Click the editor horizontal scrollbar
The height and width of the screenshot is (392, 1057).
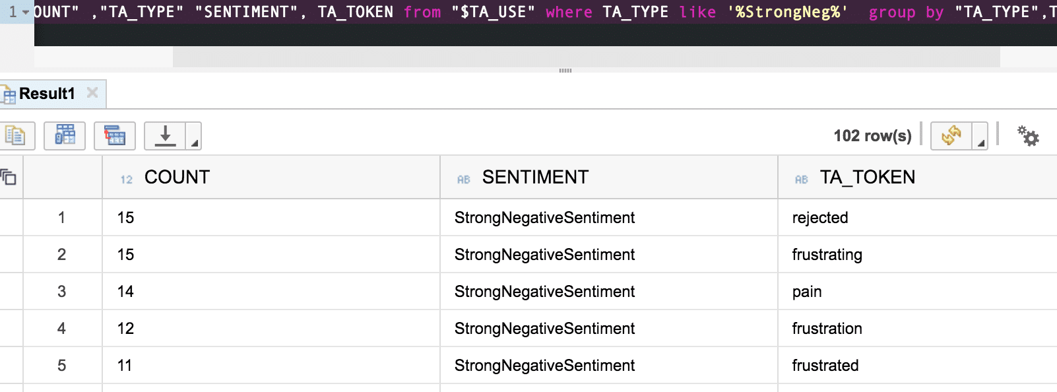tap(586, 57)
